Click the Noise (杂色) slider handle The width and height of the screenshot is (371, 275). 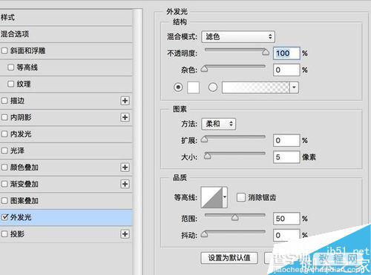(x=204, y=69)
